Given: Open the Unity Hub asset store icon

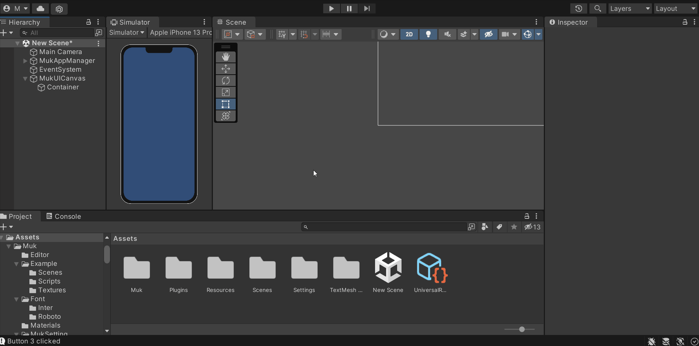Looking at the screenshot, I should (59, 8).
